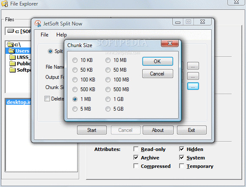Open the LNSS_ folder
246x187 pixels.
20,57
